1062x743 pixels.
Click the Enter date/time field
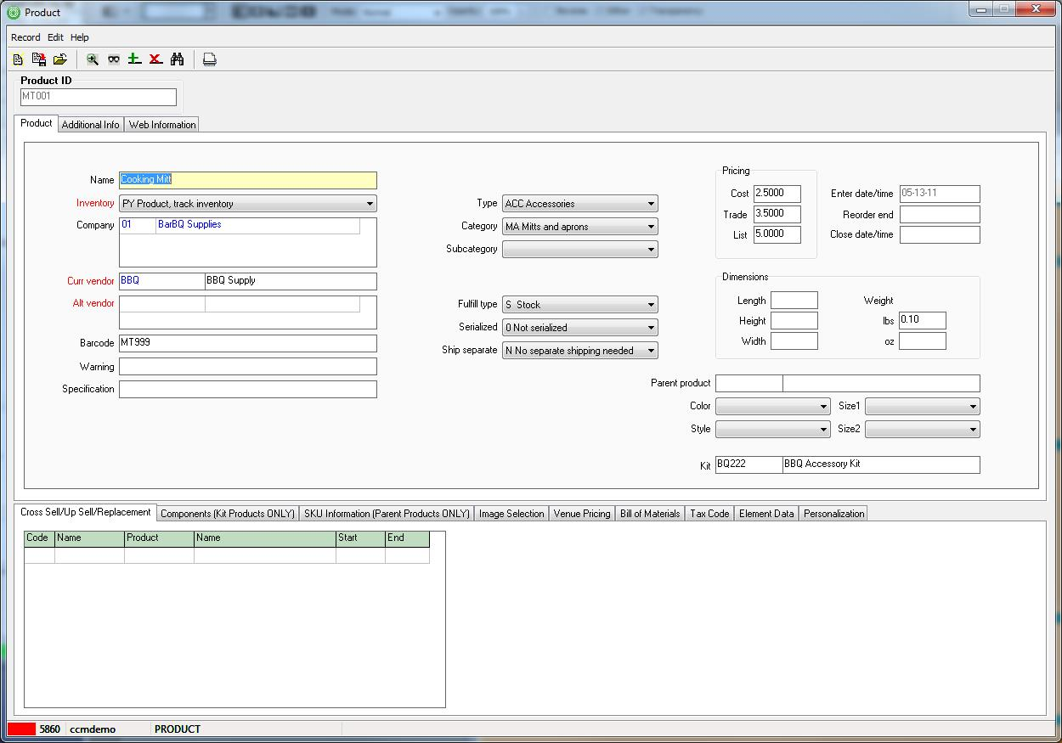point(940,194)
